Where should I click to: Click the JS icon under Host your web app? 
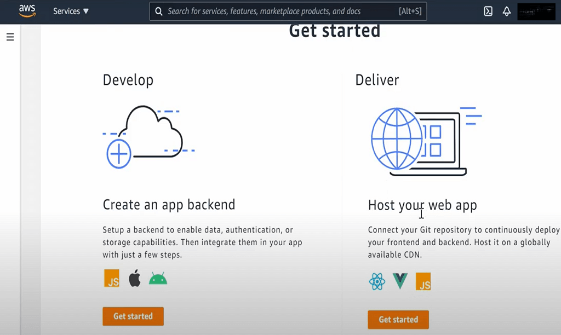(423, 281)
